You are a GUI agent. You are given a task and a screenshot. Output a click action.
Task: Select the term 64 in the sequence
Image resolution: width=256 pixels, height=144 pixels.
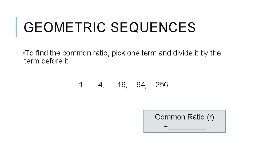(x=141, y=85)
